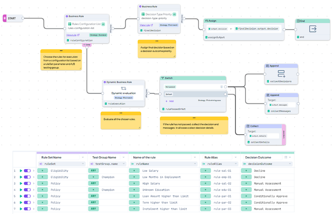Run the Low Salary rule row
Viewport: 333px width, 214px height.
(x=20, y=170)
